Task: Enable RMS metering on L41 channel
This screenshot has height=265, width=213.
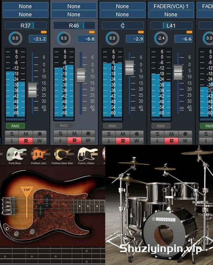Action: pyautogui.click(x=161, y=126)
